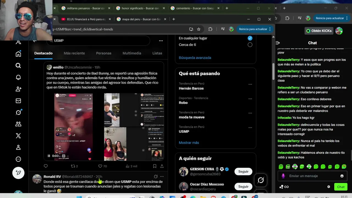Click Mostrar más under trends

click(189, 142)
